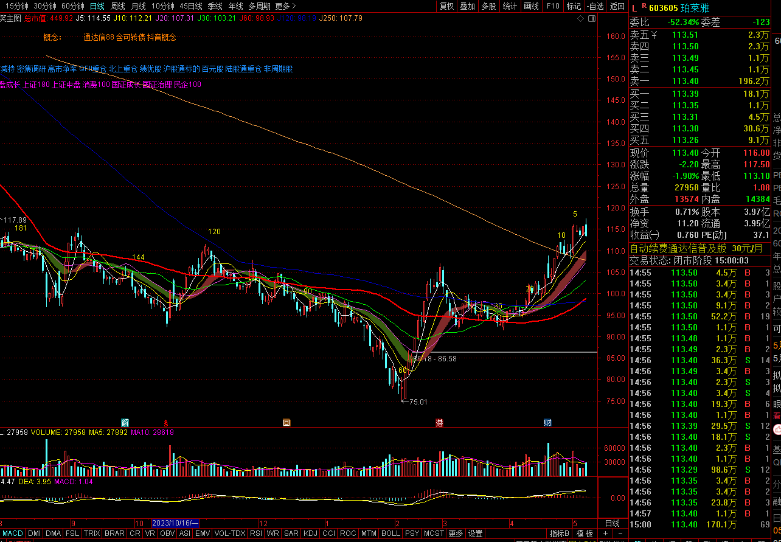Switch to the 周线 weekly period tab

tap(117, 6)
